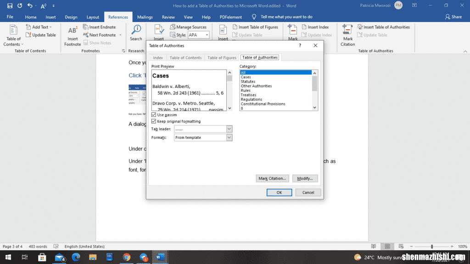Select Other Authorities category

point(256,86)
